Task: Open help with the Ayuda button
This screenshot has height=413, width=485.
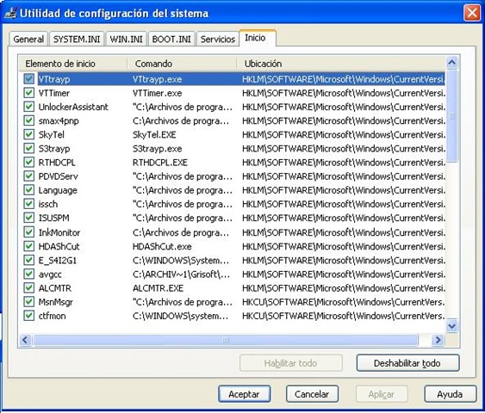Action: (450, 394)
